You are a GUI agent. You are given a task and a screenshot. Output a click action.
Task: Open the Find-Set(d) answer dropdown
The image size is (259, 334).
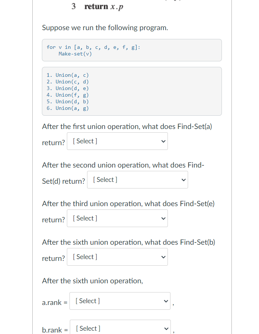pos(137,180)
